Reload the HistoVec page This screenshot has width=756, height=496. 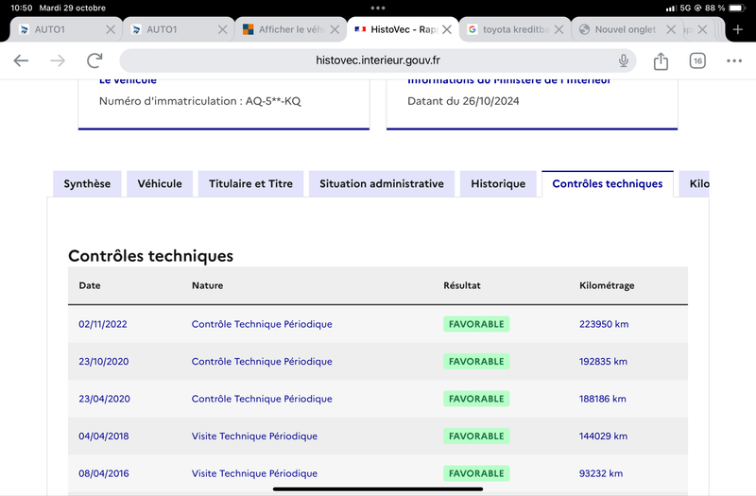94,60
